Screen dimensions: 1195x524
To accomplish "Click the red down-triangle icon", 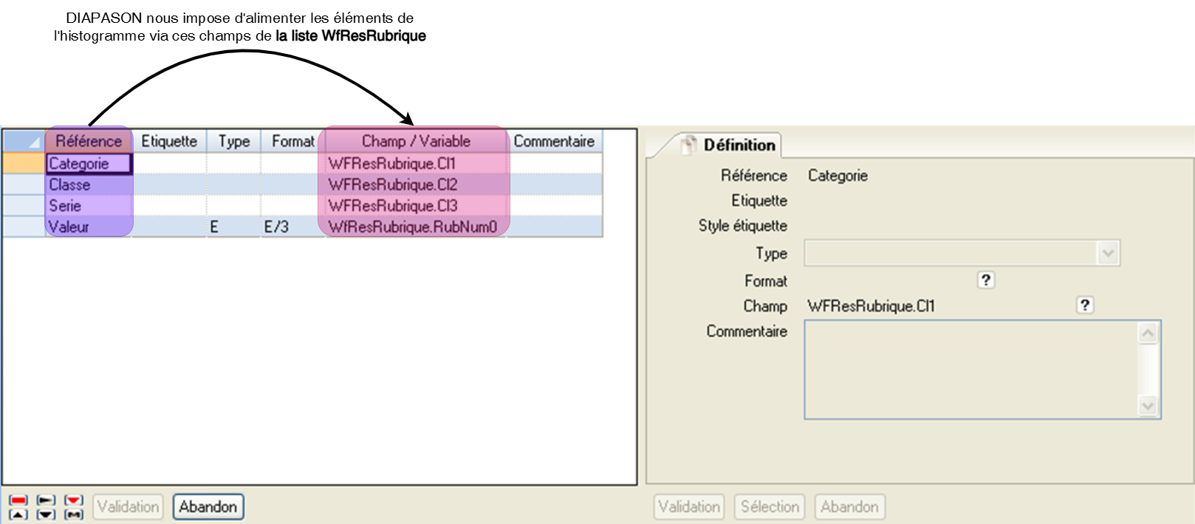I will coord(73,500).
